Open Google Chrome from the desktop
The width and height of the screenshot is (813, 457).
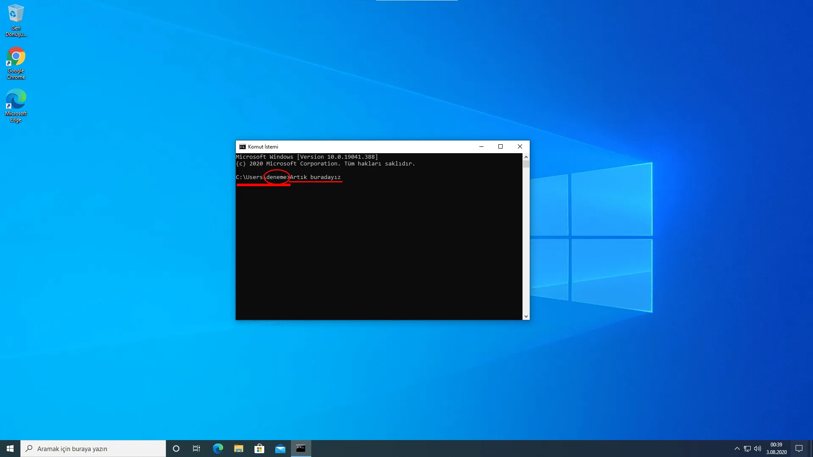click(16, 57)
